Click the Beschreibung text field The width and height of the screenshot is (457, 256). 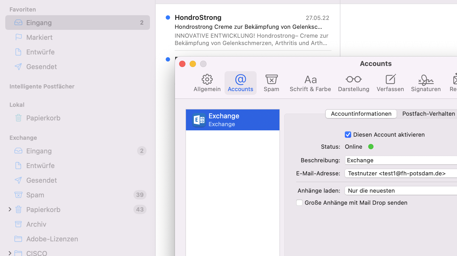[401, 160]
